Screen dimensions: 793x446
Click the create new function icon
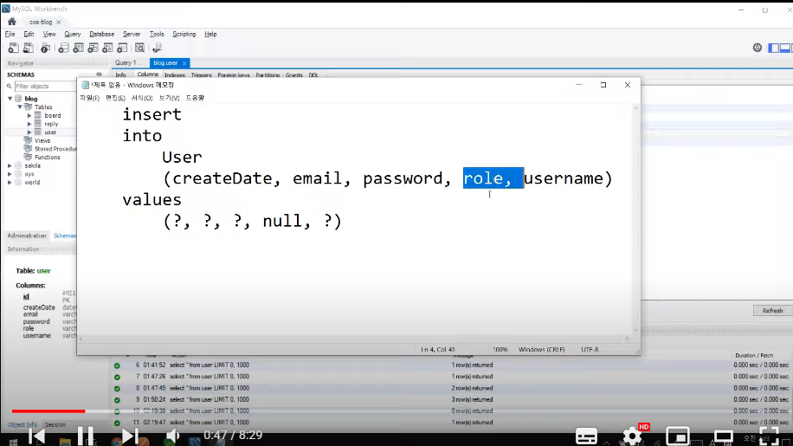pyautogui.click(x=122, y=48)
